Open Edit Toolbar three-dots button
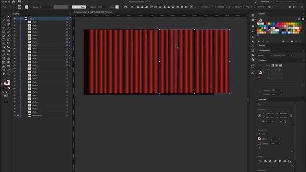The height and width of the screenshot is (172, 306). (x=6, y=101)
